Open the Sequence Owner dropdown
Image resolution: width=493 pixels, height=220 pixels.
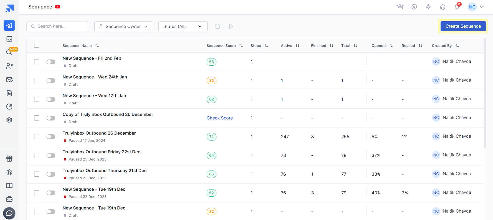click(x=123, y=26)
